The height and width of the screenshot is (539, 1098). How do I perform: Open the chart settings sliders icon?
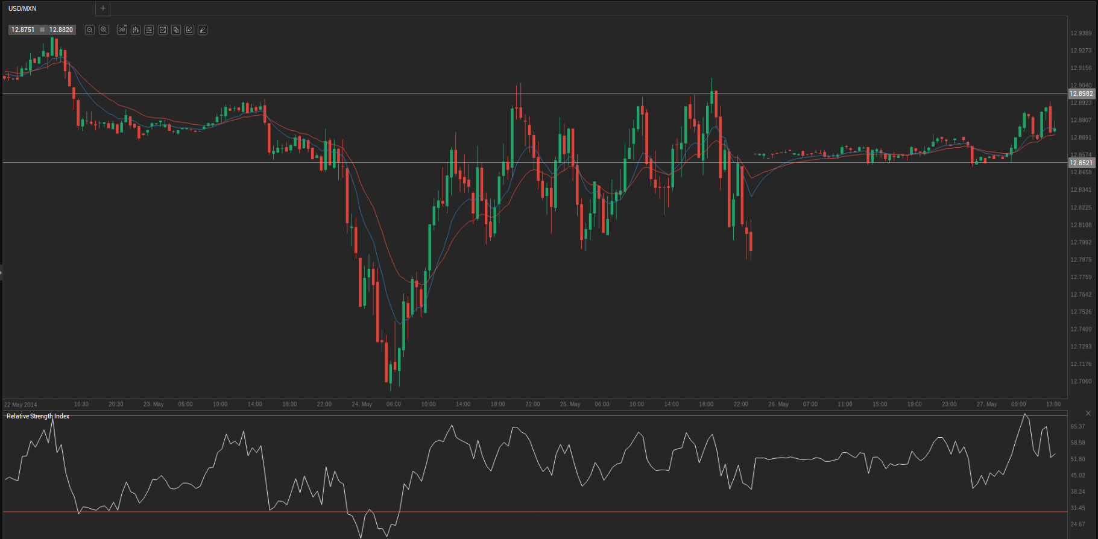[149, 30]
